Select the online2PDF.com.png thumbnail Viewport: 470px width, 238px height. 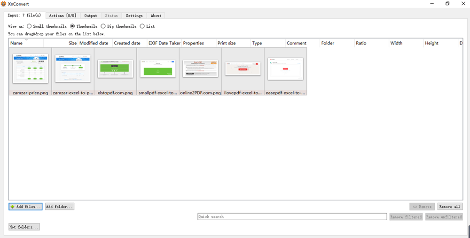pos(200,69)
